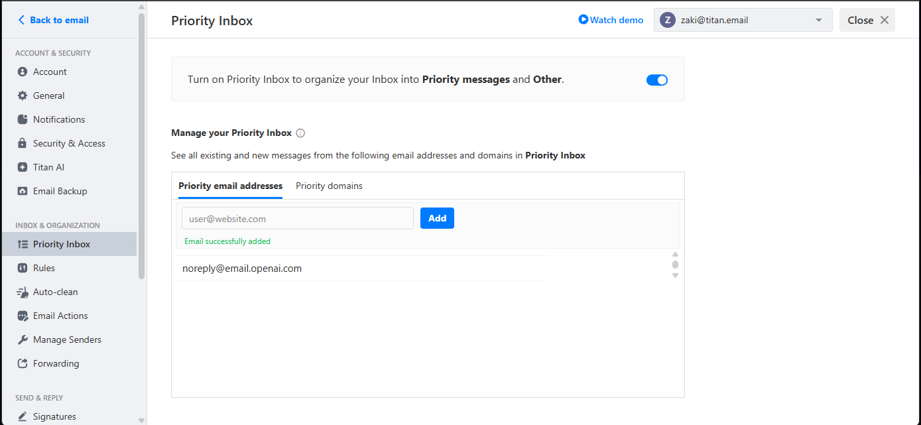Open the Titan AI sparkle icon
Screen dimensions: 921x425
coord(23,167)
